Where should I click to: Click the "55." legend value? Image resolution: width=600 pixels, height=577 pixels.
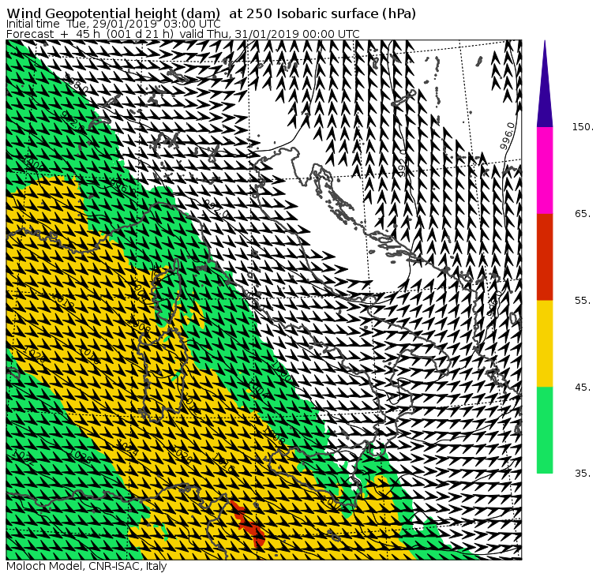click(x=583, y=301)
